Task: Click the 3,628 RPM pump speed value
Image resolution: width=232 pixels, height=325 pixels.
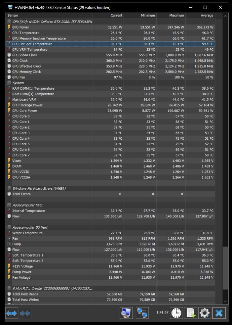Action: pyautogui.click(x=114, y=244)
